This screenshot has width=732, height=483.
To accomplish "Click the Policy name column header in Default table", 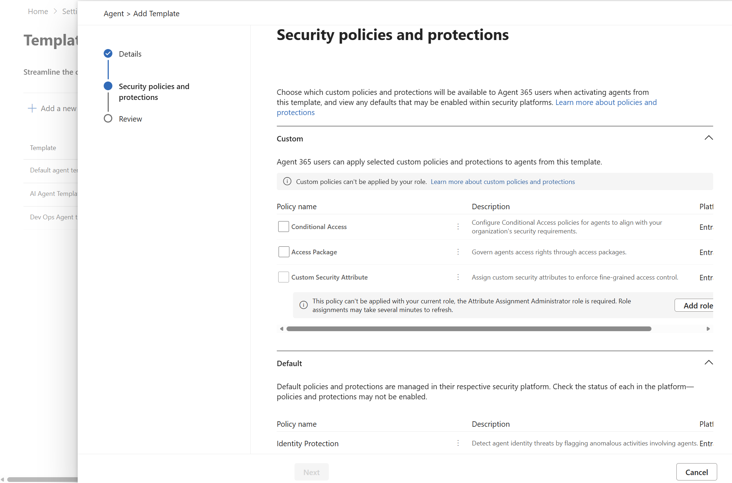I will click(297, 424).
